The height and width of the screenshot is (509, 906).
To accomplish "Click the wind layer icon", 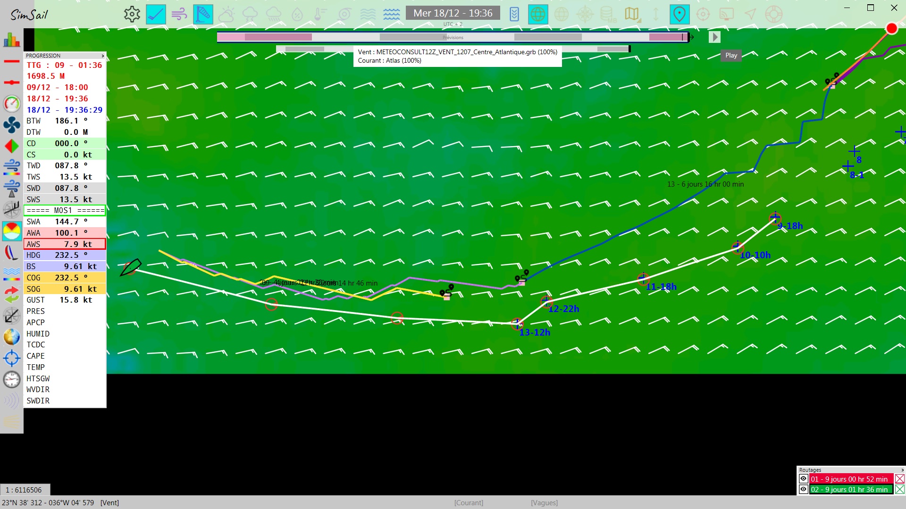I will pyautogui.click(x=179, y=14).
